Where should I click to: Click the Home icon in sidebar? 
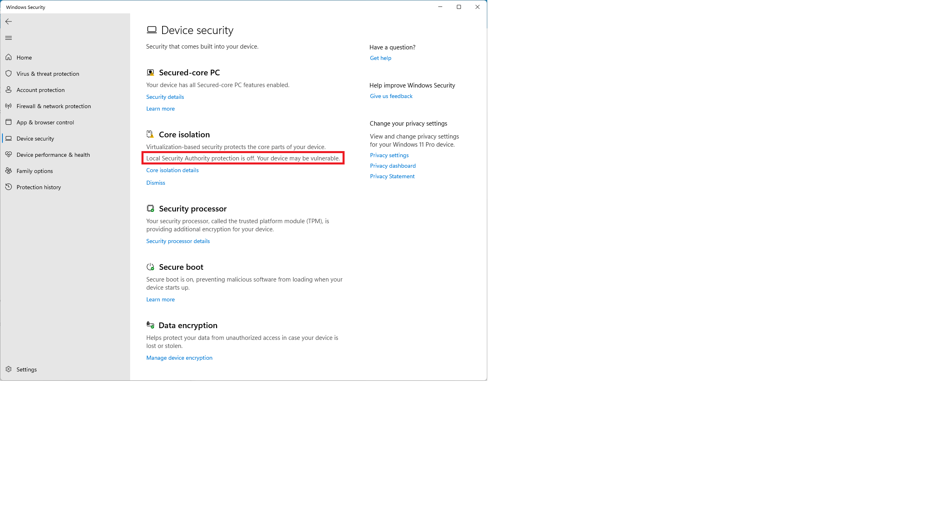(x=9, y=57)
